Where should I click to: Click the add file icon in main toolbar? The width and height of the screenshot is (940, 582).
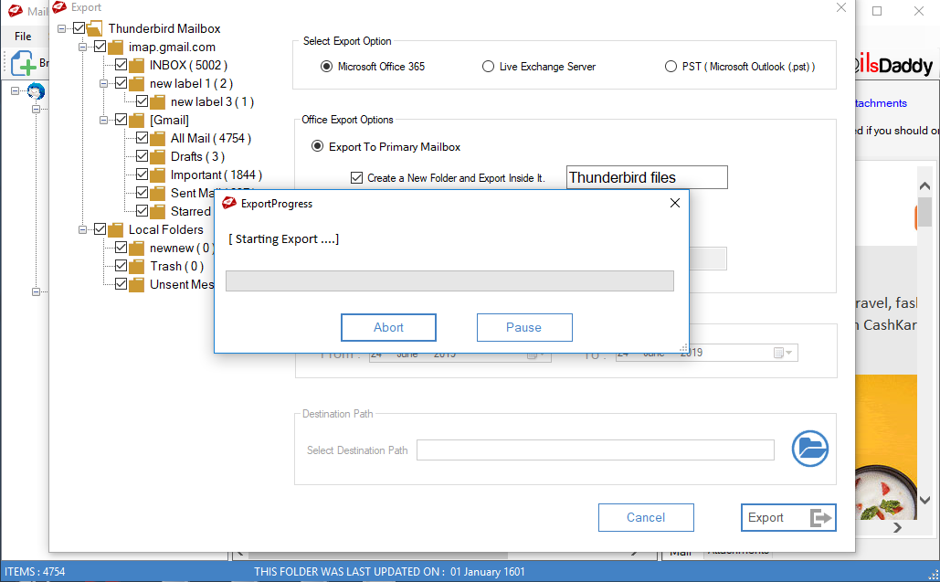tap(23, 63)
